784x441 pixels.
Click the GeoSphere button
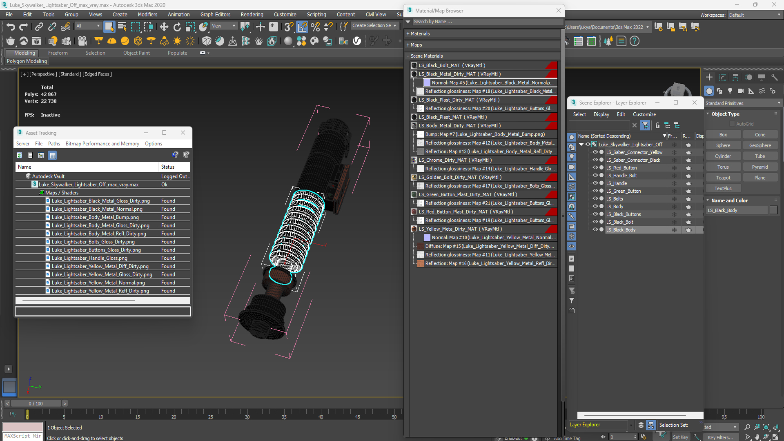click(x=760, y=146)
